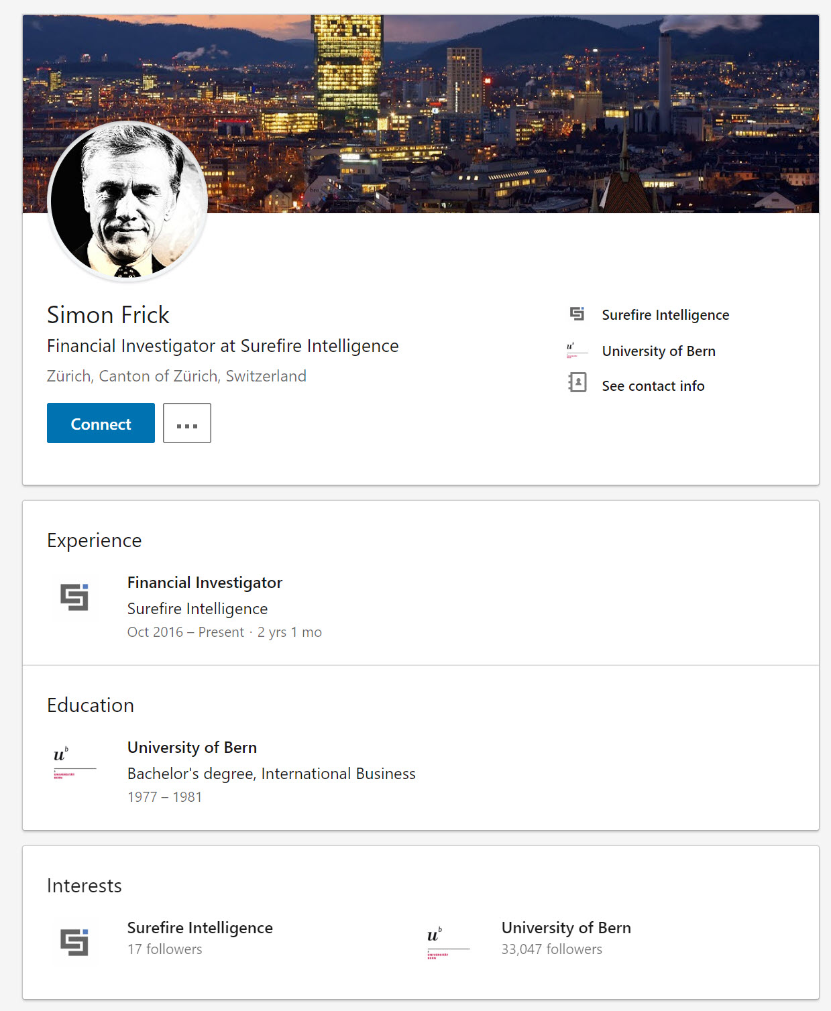Click the Surefire Intelligence logo under Interests
831x1011 pixels.
point(74,942)
